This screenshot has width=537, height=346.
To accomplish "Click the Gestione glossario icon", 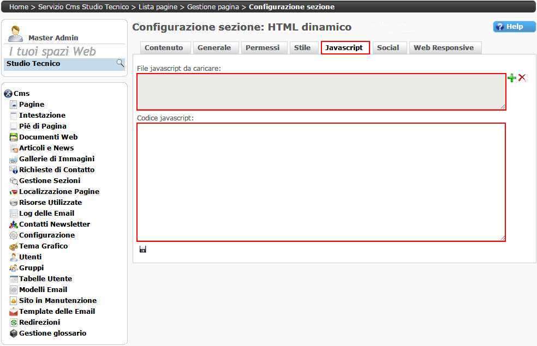I will pyautogui.click(x=14, y=333).
